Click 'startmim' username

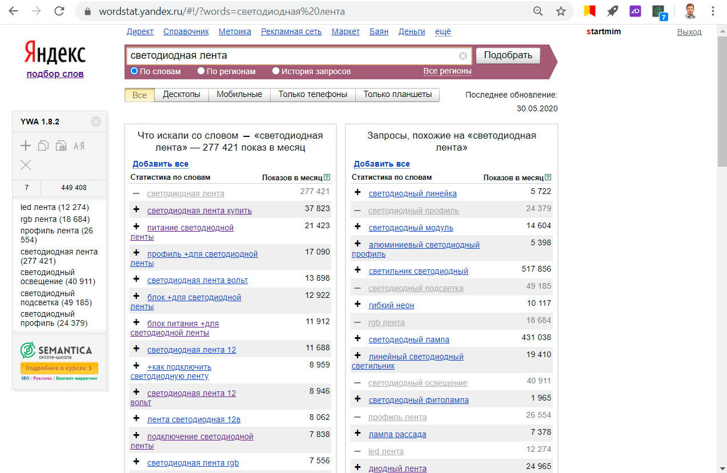coord(604,31)
